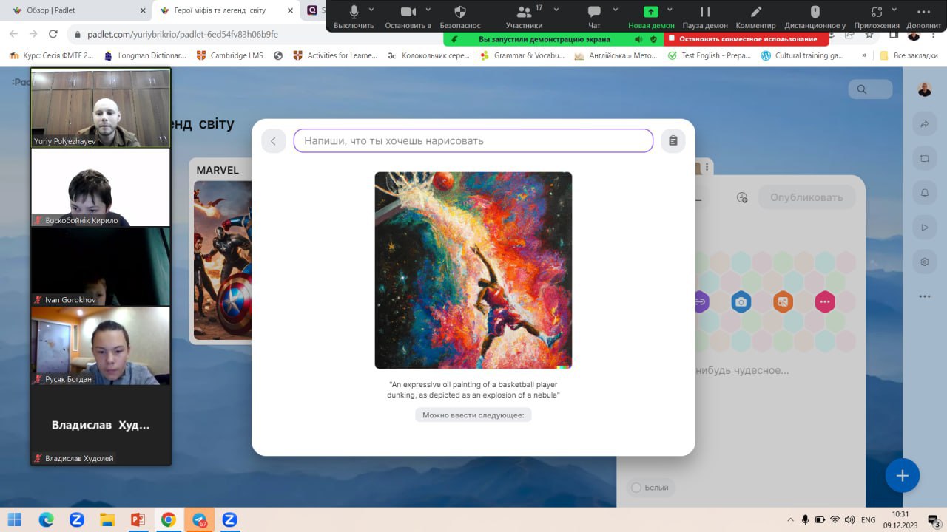947x532 pixels.
Task: Open the Чат panel in Zoom toolbar
Action: point(594,16)
